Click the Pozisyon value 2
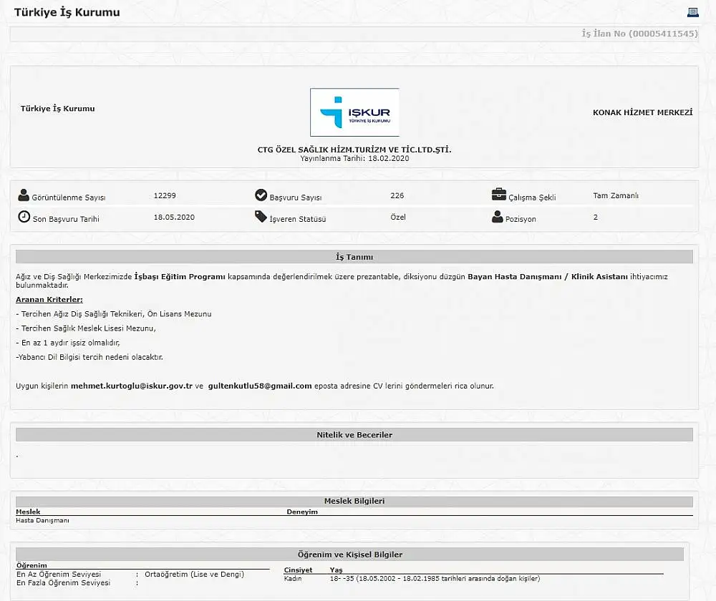 click(596, 218)
